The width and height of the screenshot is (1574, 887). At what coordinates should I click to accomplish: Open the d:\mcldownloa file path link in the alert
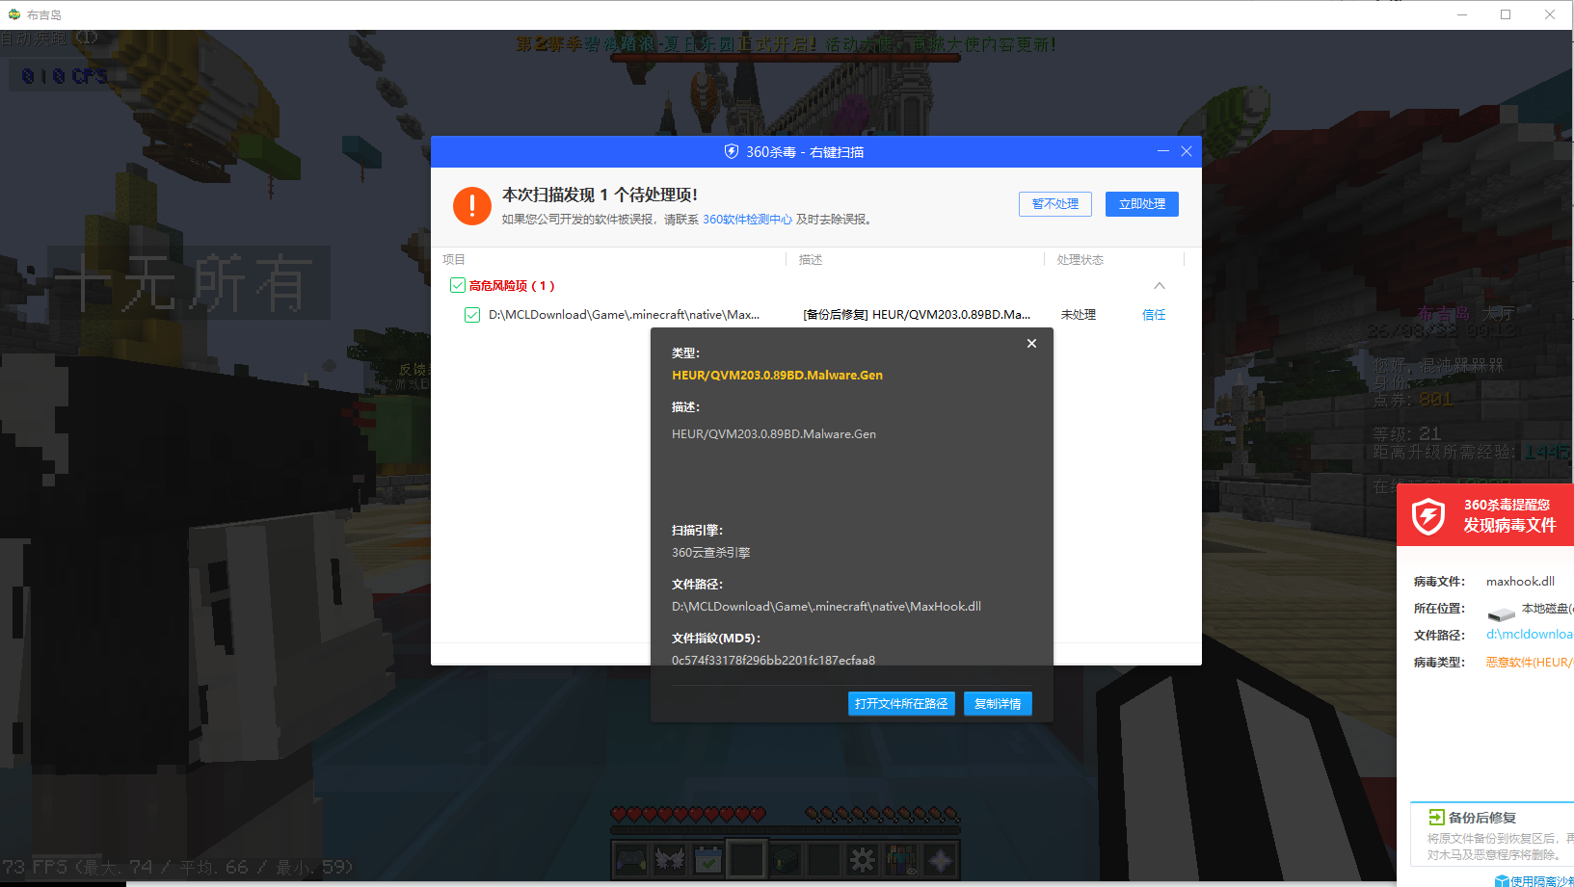[1530, 635]
